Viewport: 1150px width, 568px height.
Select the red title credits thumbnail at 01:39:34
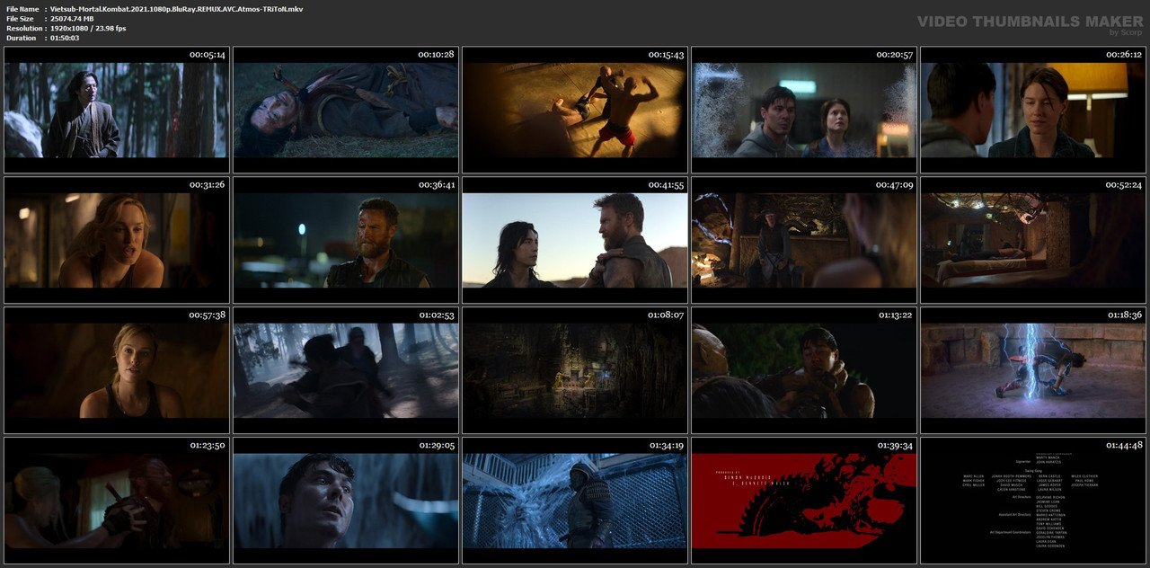click(x=804, y=501)
